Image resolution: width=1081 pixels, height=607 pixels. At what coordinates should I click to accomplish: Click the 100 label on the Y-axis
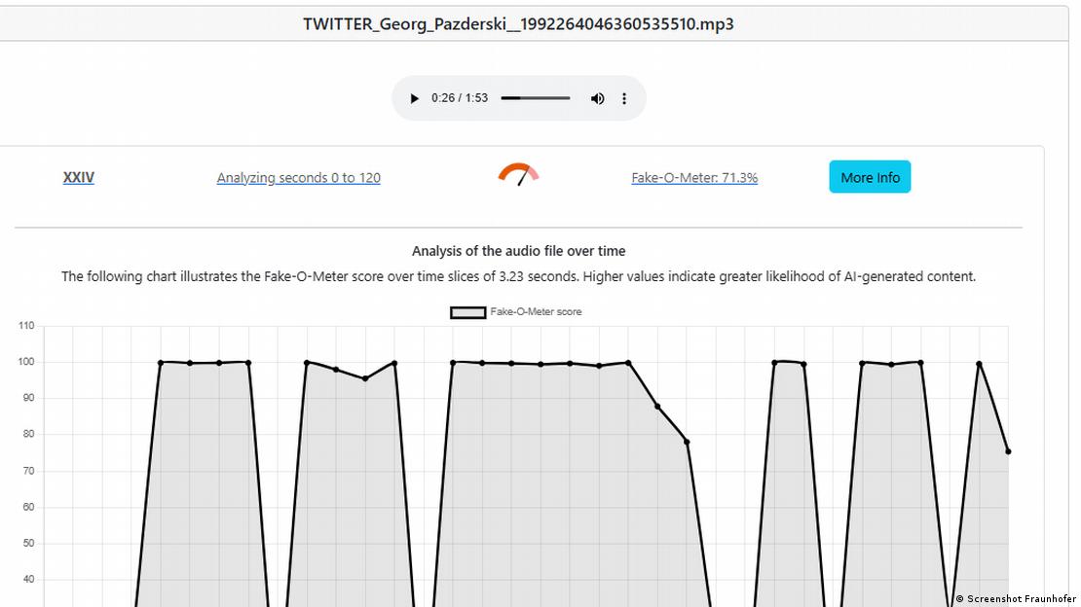click(25, 362)
